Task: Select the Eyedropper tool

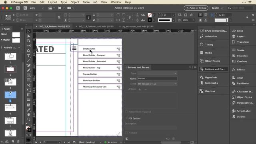Action: [28, 110]
